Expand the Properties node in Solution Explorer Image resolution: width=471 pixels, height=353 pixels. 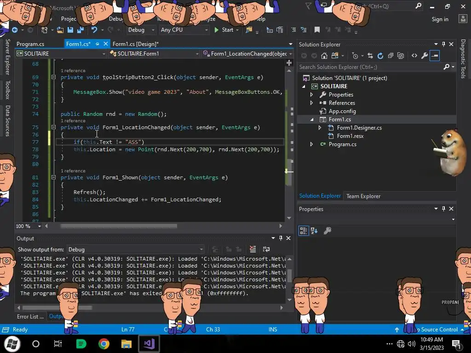[x=311, y=95]
